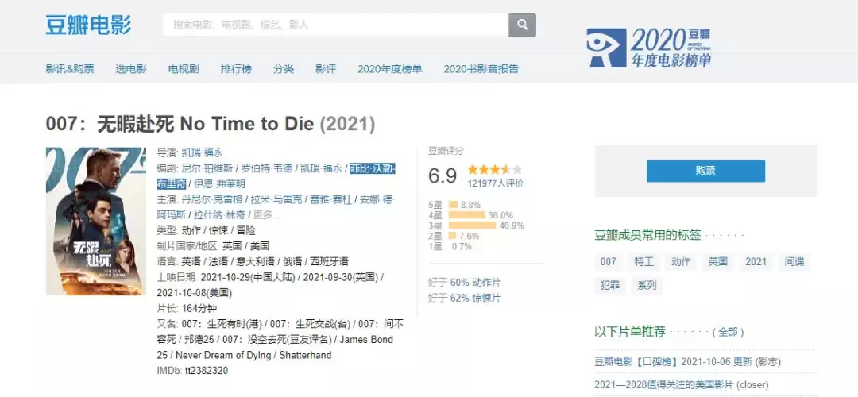Select the 英国 tag

click(718, 261)
